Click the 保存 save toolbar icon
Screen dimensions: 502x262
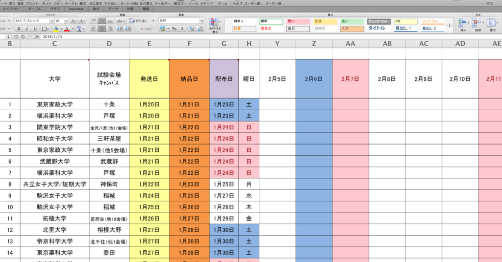tap(21, 3)
